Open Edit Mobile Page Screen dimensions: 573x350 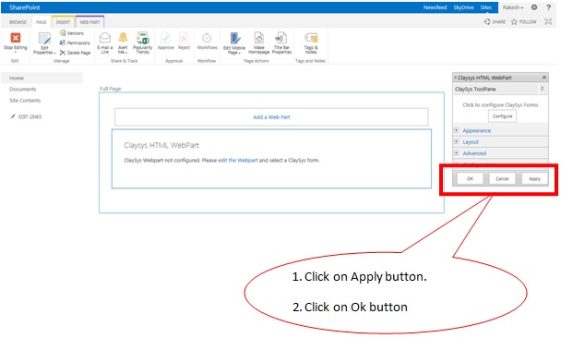pyautogui.click(x=233, y=43)
